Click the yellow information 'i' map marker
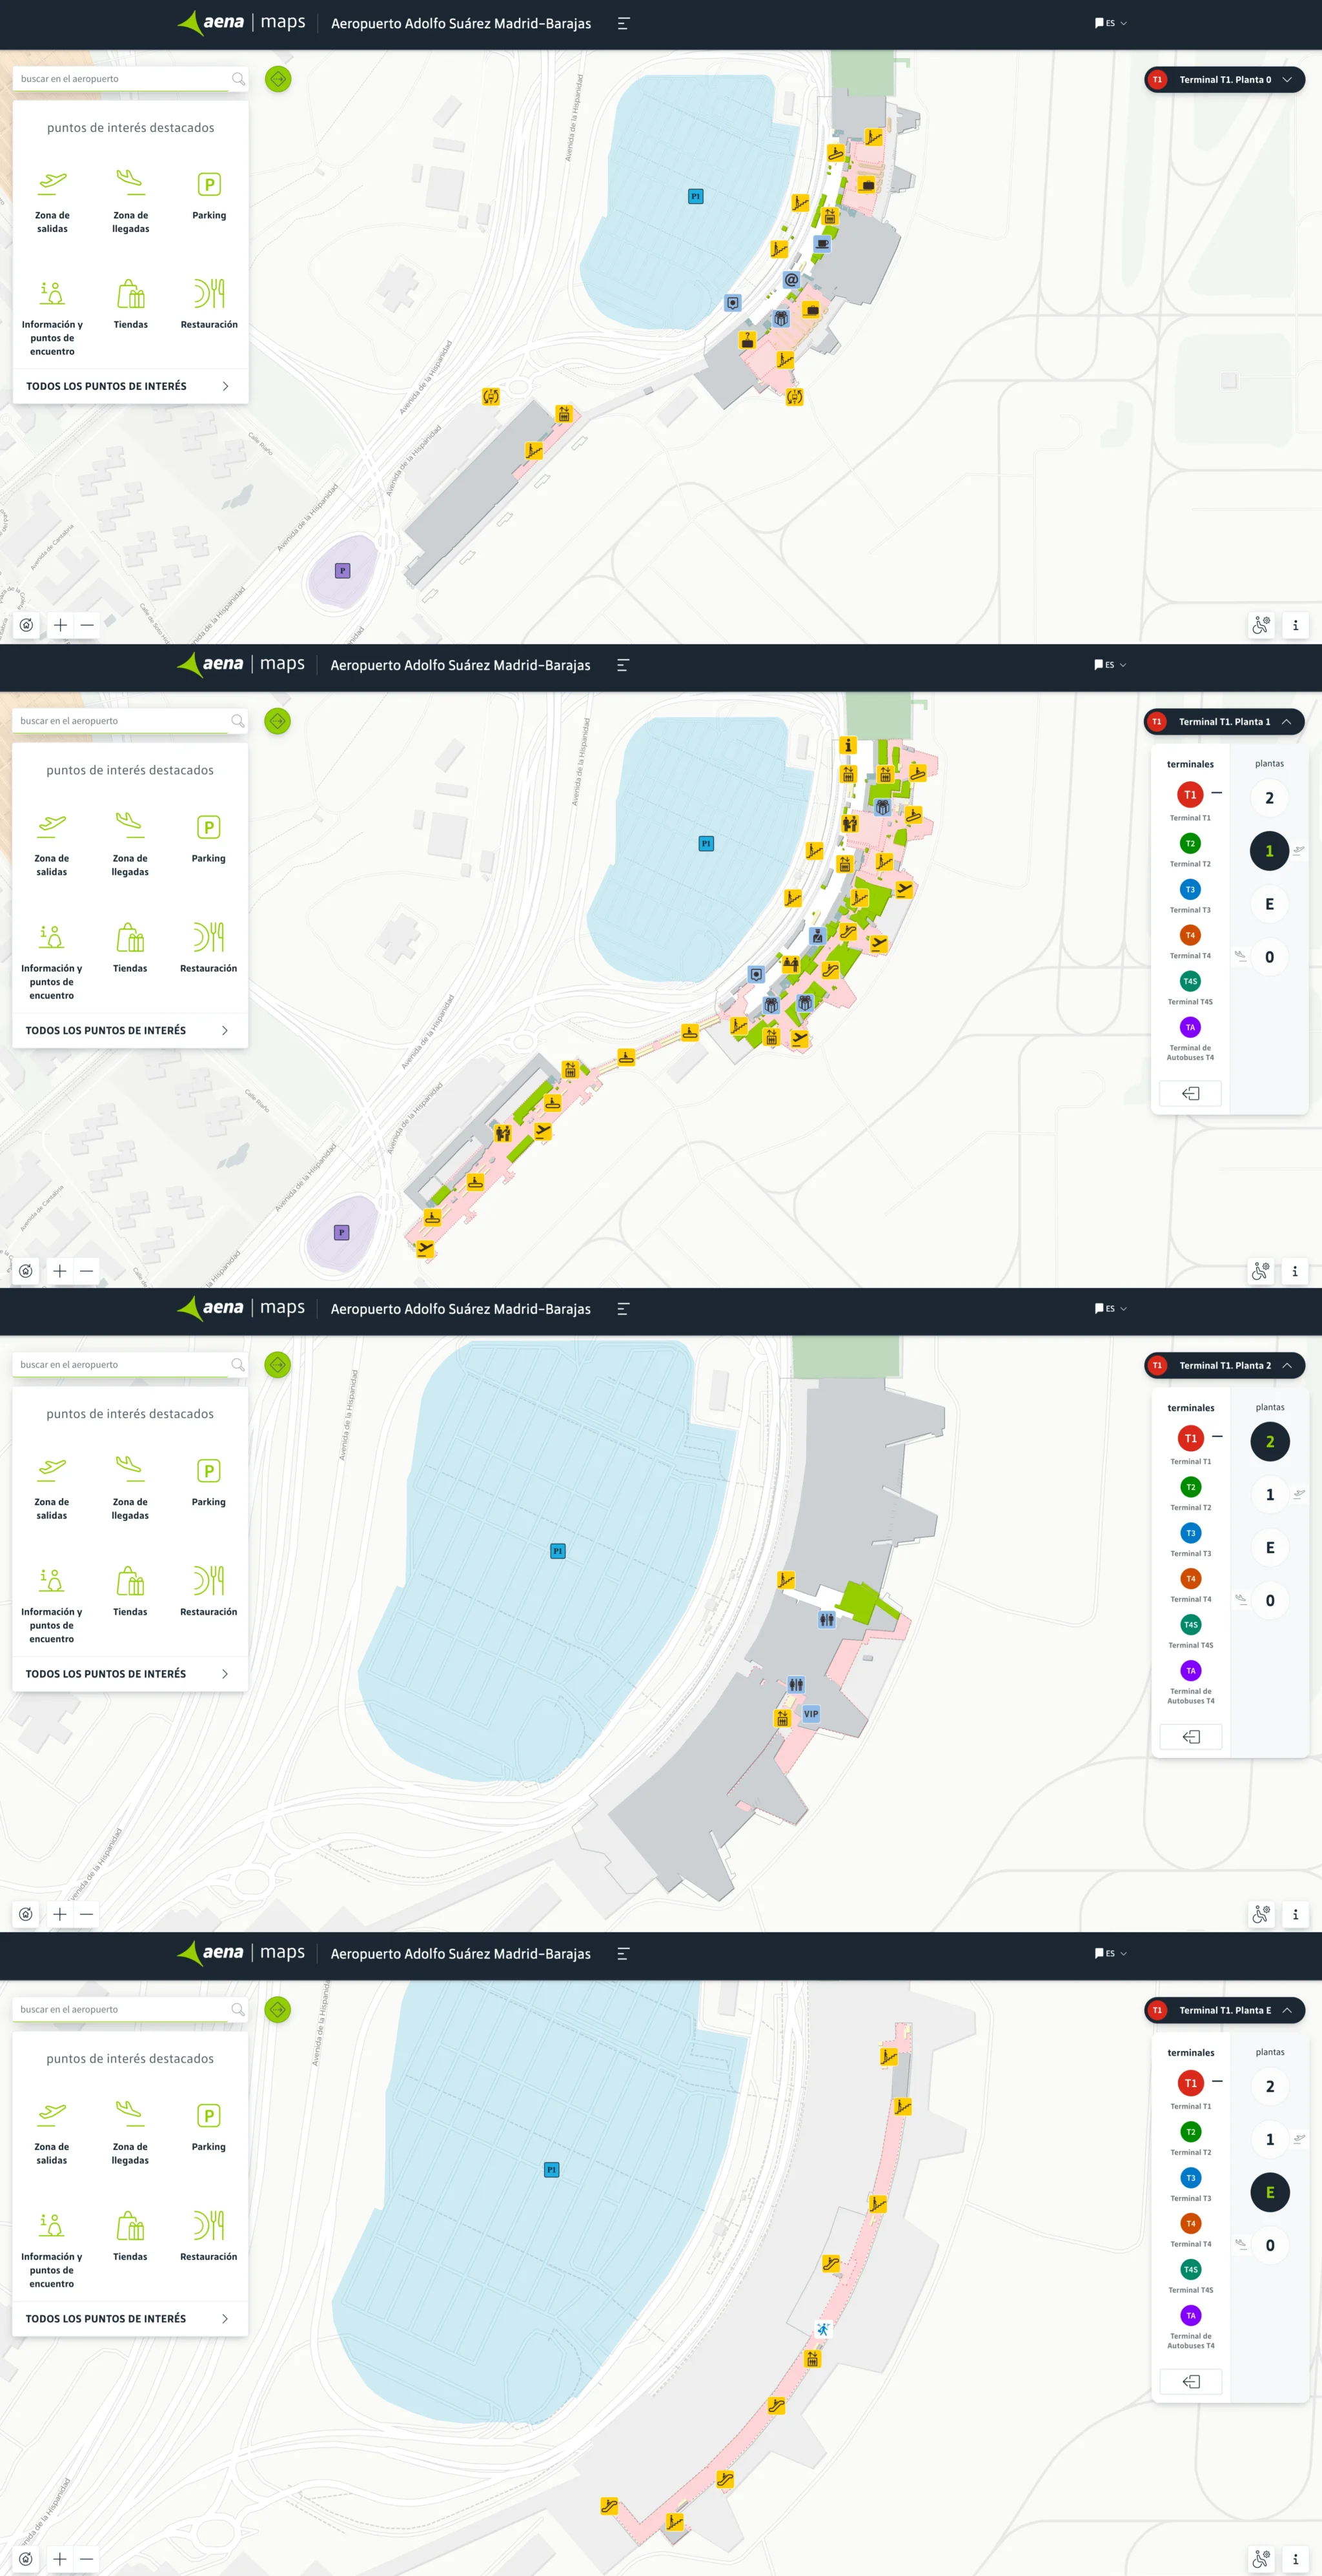 pos(848,745)
